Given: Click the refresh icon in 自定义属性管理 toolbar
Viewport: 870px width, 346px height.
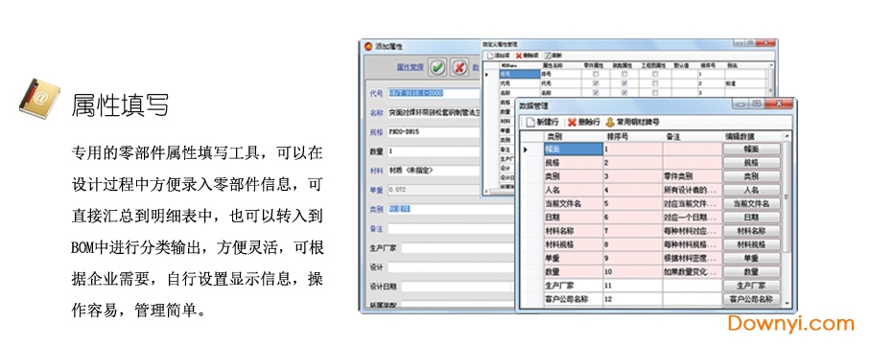Looking at the screenshot, I should [548, 56].
